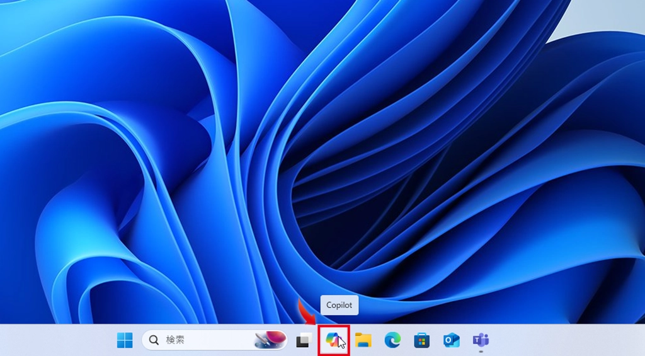The image size is (645, 356).
Task: Click the search magnifying glass icon
Action: 154,340
